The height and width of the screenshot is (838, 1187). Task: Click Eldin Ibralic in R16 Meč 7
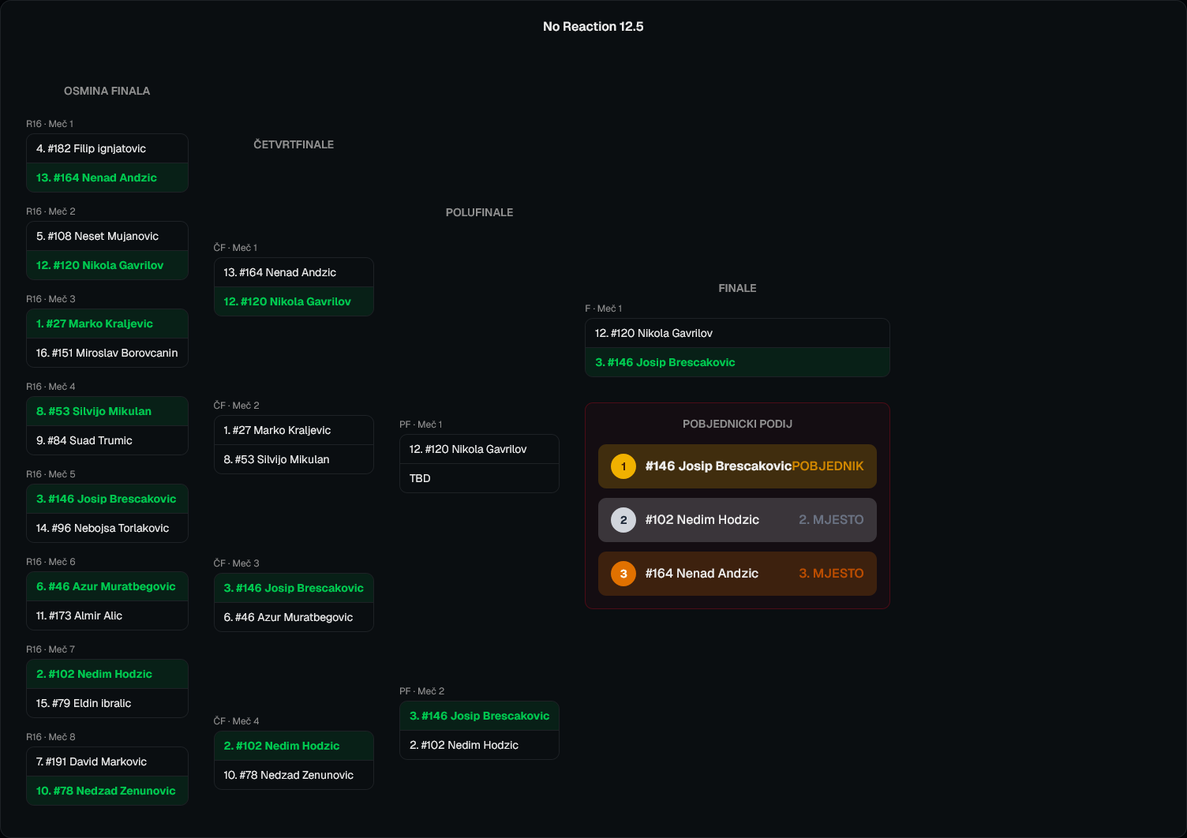[107, 703]
